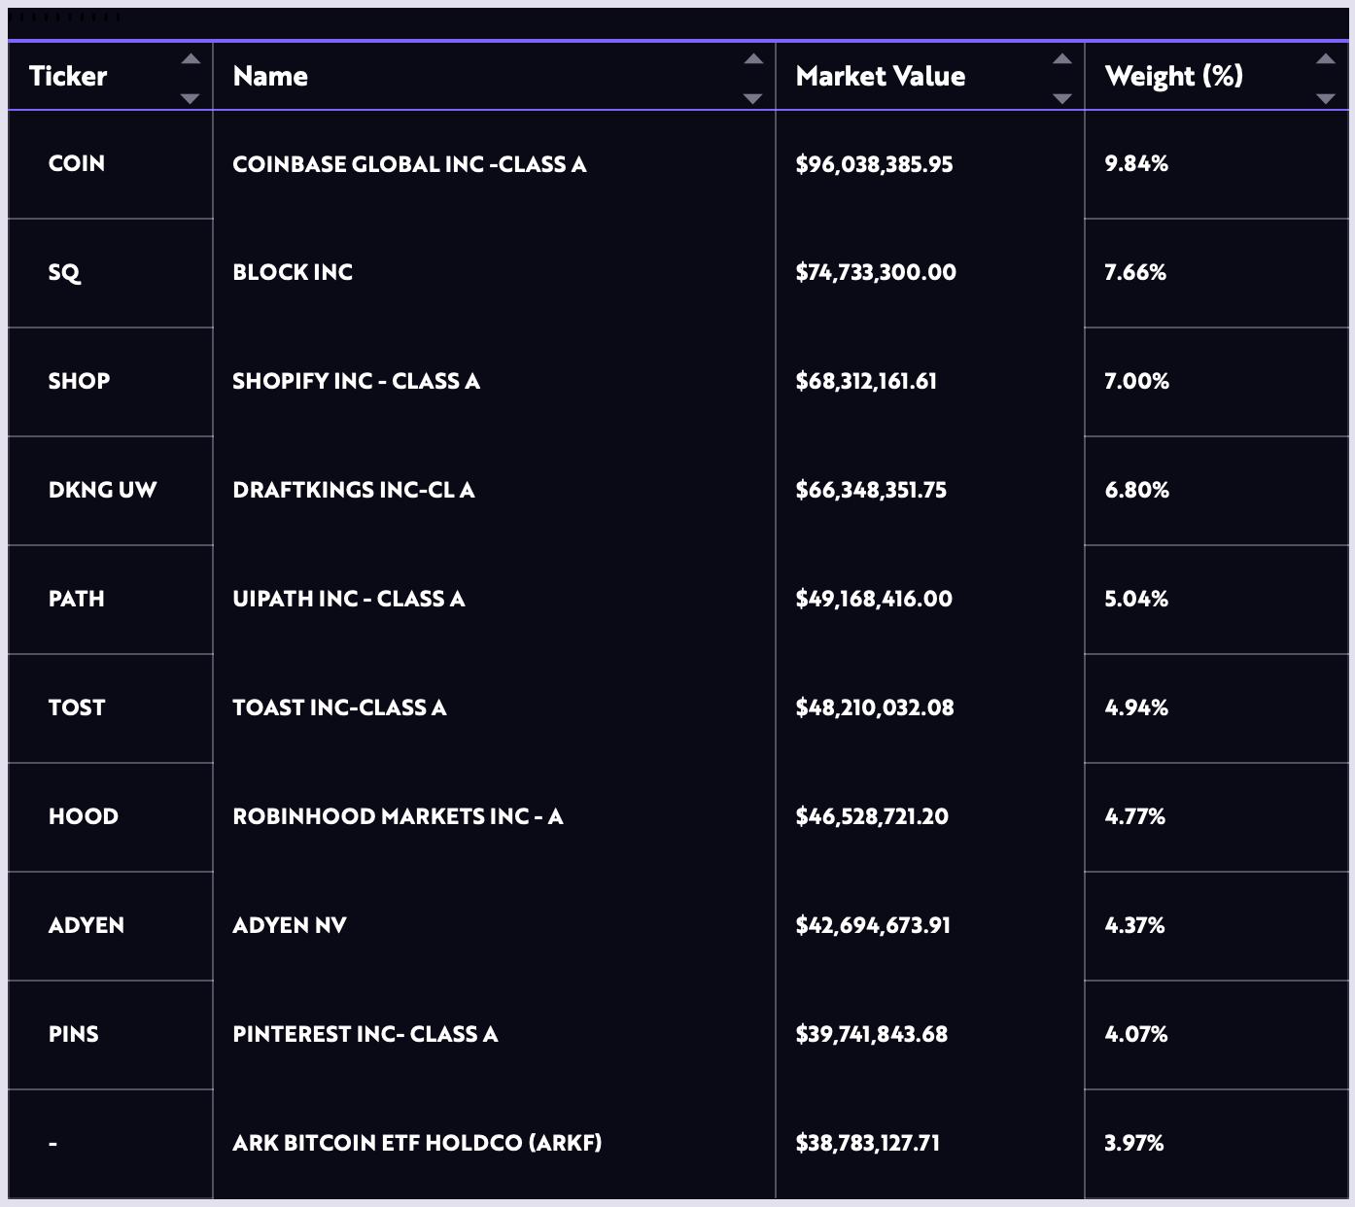Sort ascending by Name column arrow
The image size is (1355, 1207).
click(753, 59)
